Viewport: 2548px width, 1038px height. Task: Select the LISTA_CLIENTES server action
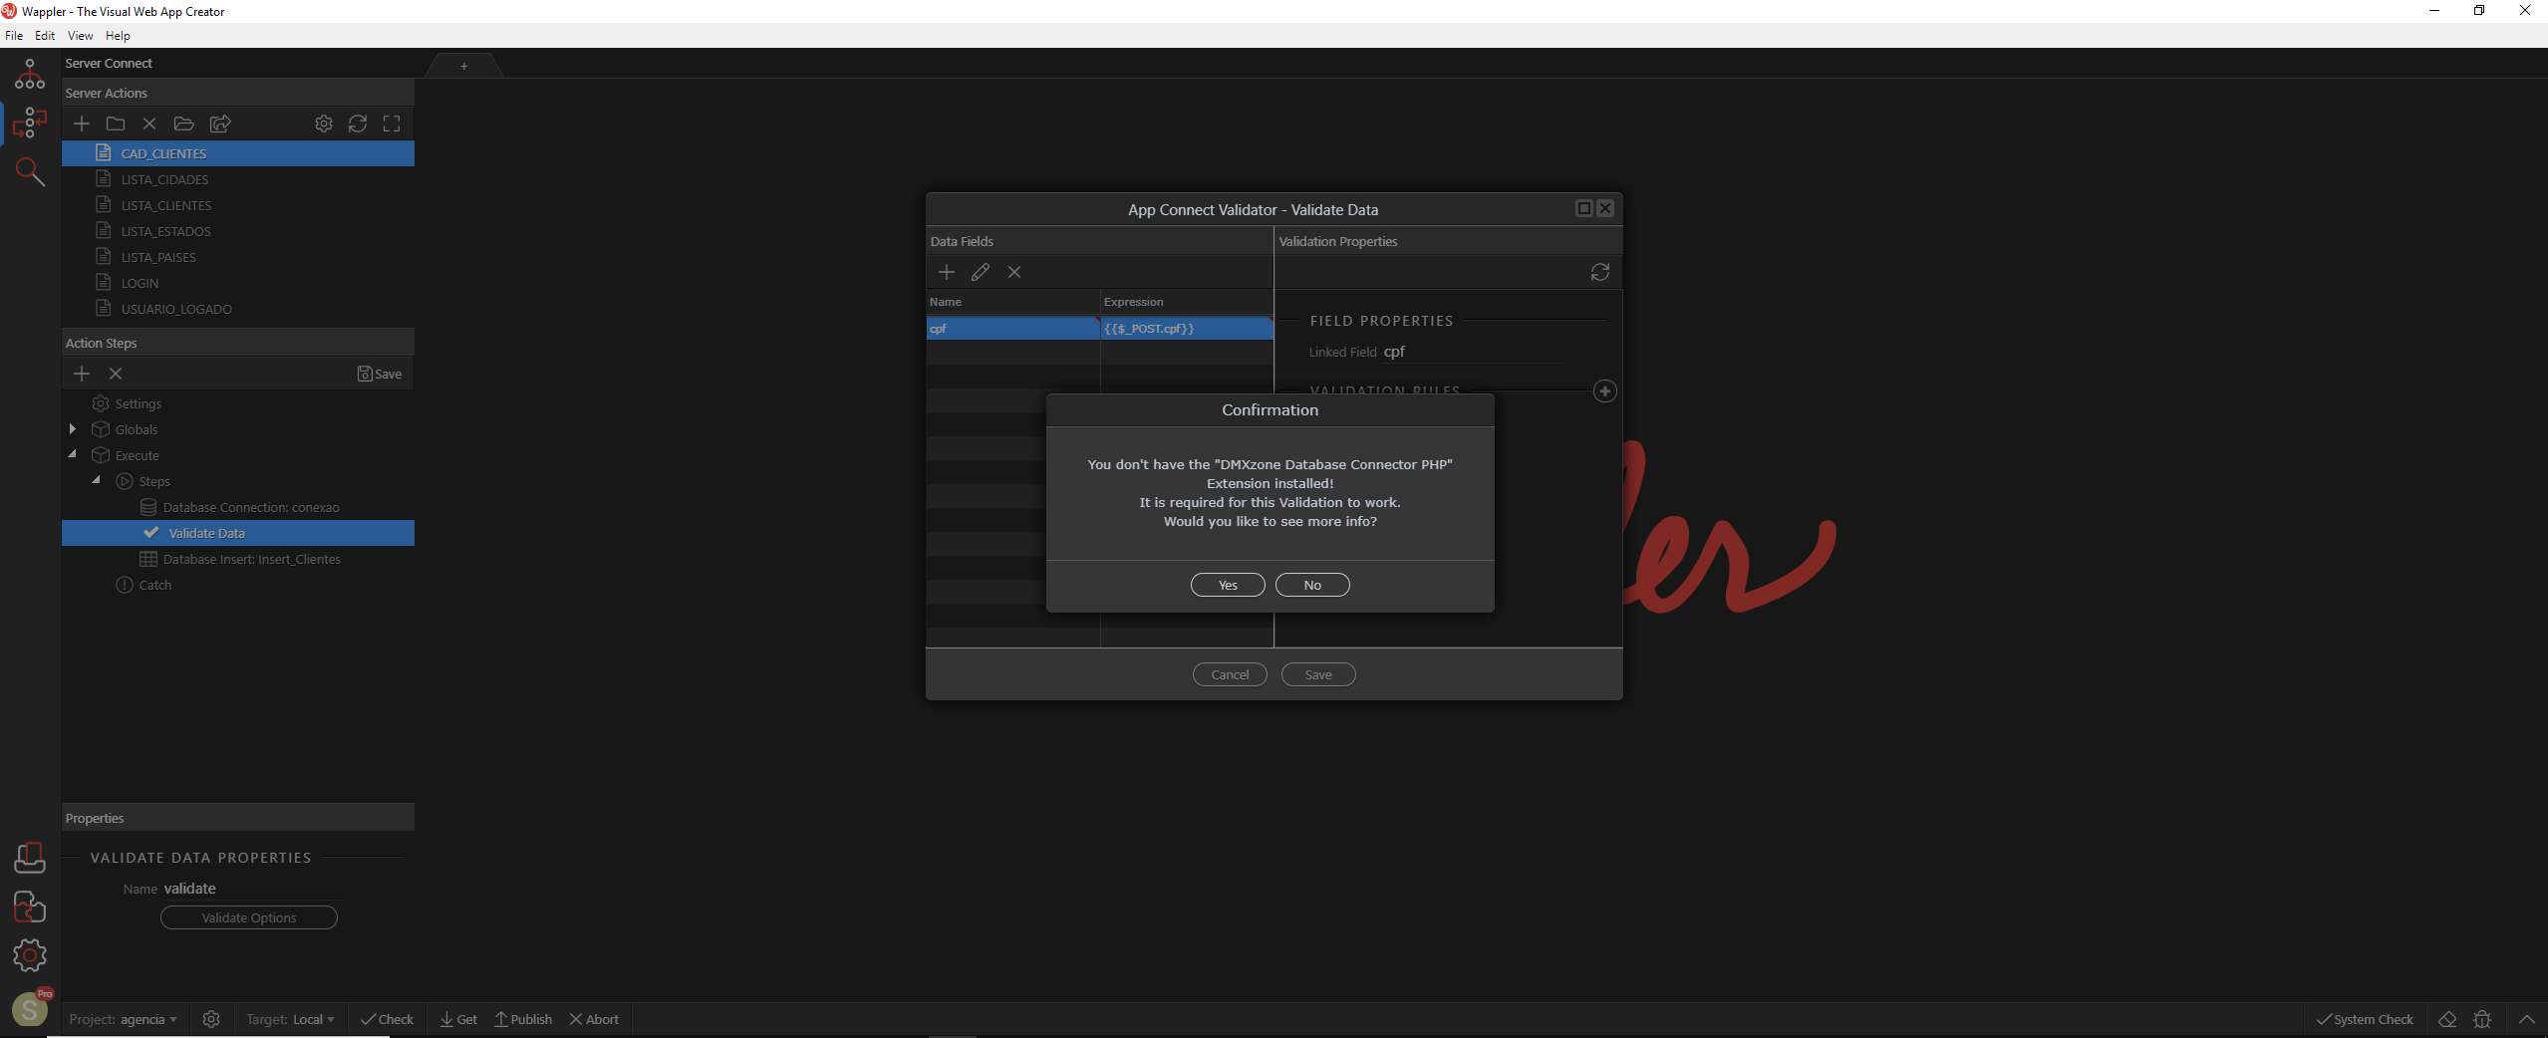(165, 205)
